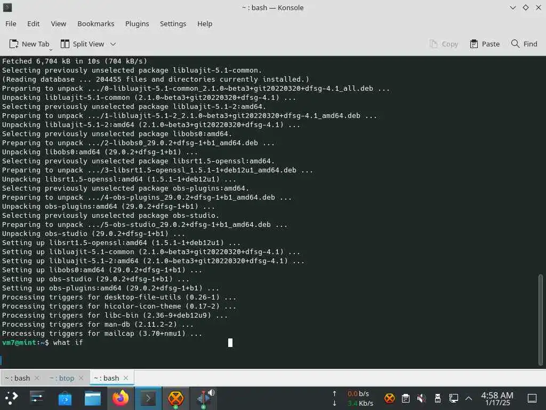
Task: Click the network speed monitor widget
Action: [354, 398]
